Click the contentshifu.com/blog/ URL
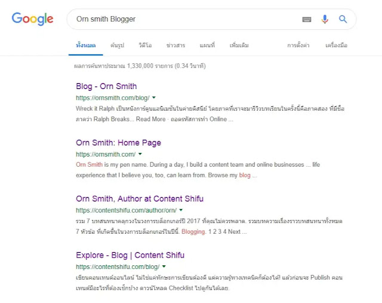Viewport: 382px width, 303px height. point(118,267)
